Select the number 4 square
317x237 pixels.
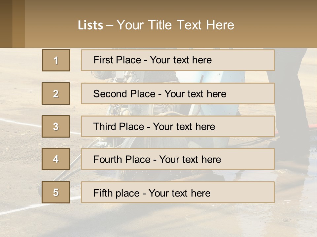(56, 159)
